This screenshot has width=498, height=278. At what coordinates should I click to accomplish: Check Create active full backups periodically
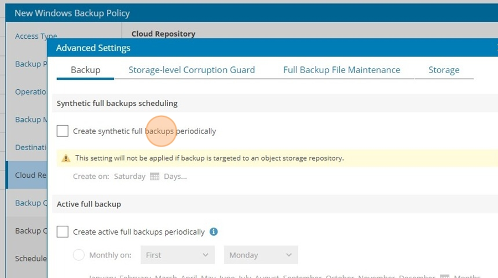pyautogui.click(x=63, y=231)
